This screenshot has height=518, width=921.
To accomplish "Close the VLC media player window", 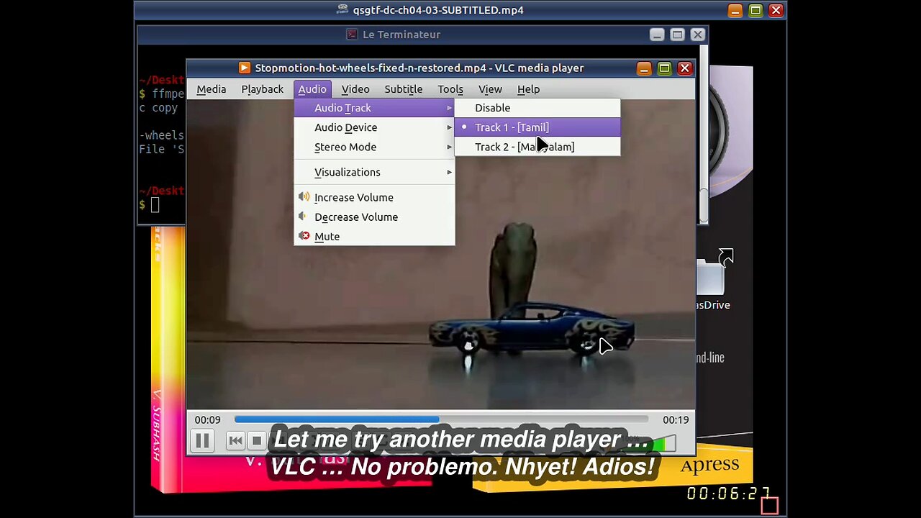I will pyautogui.click(x=684, y=68).
